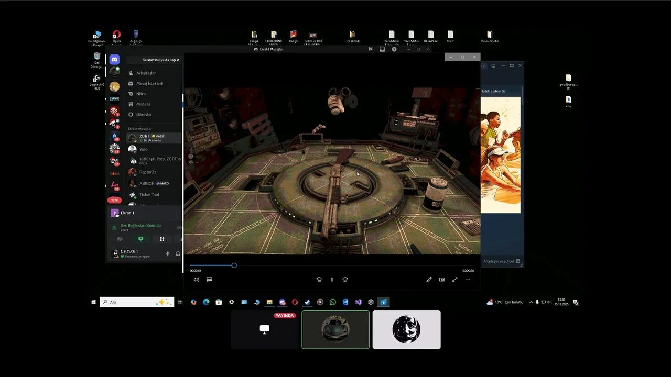Screen dimensions: 671x377
Task: Open Task View from the taskbar
Action: (x=180, y=302)
